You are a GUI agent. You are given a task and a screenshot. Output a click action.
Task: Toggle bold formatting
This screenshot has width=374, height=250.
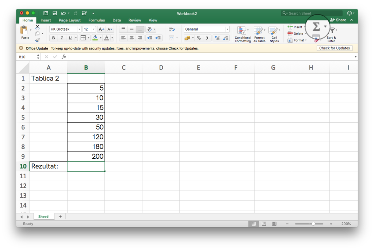tap(54, 38)
